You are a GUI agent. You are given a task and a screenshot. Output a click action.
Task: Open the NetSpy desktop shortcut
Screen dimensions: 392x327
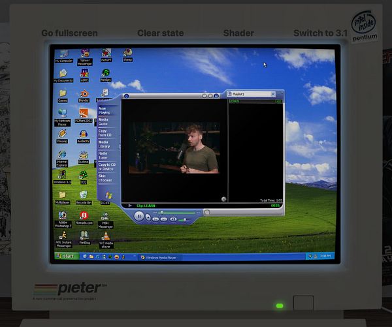(106, 76)
